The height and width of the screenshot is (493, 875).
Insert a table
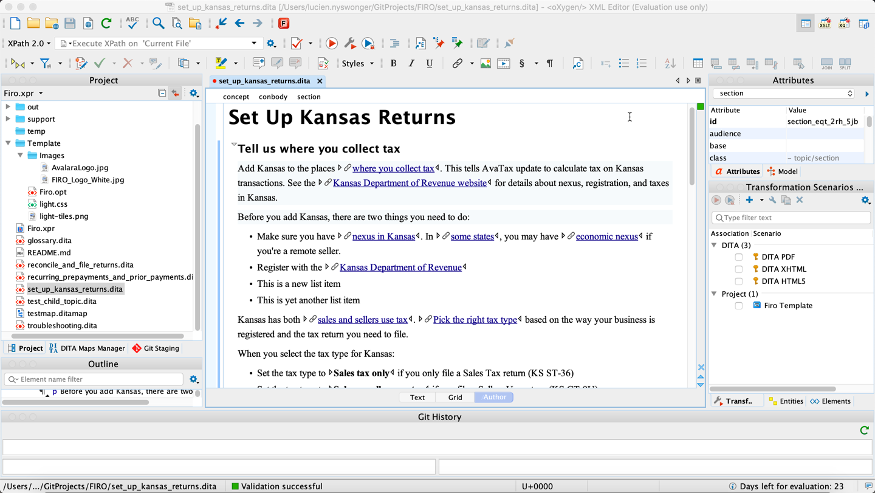698,63
